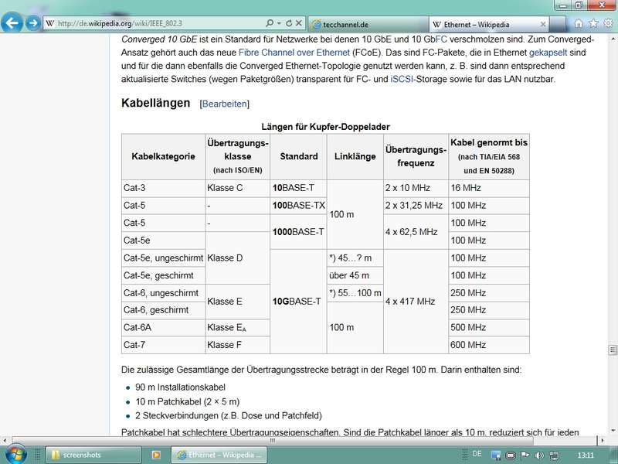Go back with the browser Back arrow
618x464 pixels.
tap(12, 23)
